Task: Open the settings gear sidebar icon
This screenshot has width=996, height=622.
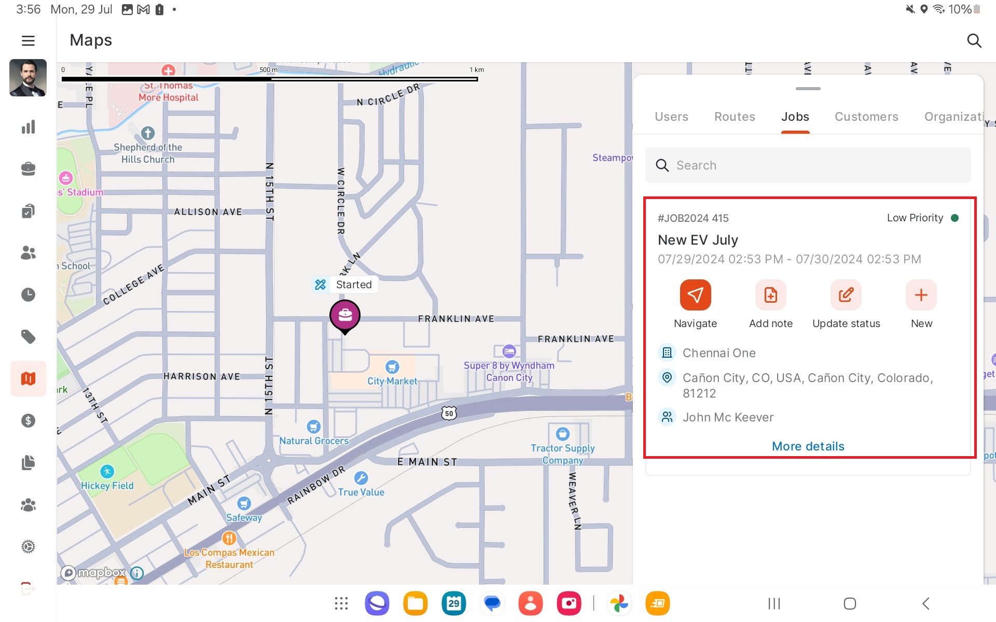Action: click(28, 547)
